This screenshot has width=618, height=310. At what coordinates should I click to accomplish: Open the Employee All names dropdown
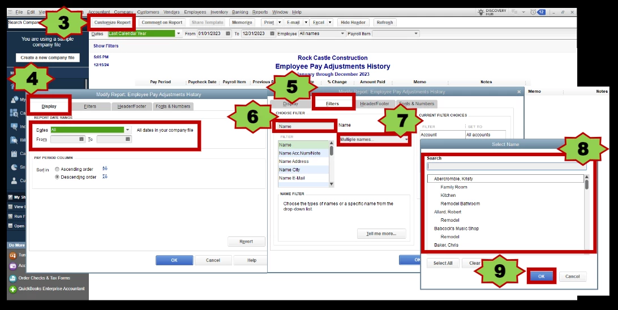point(342,33)
